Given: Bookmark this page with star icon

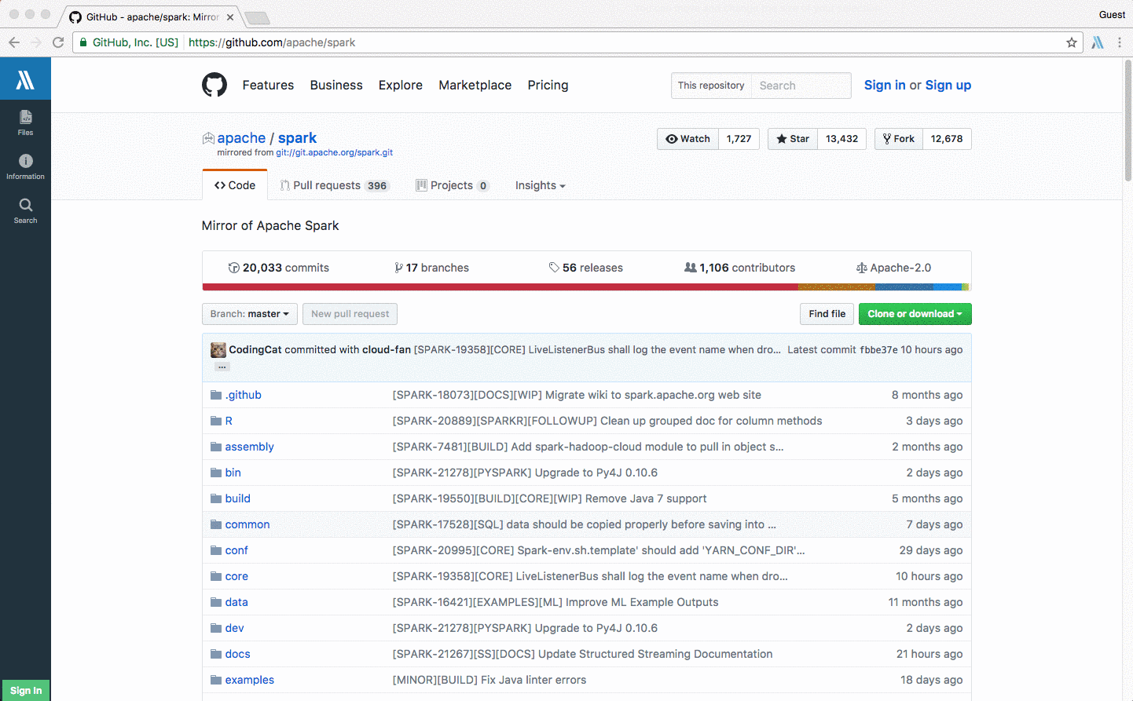Looking at the screenshot, I should (x=1071, y=42).
